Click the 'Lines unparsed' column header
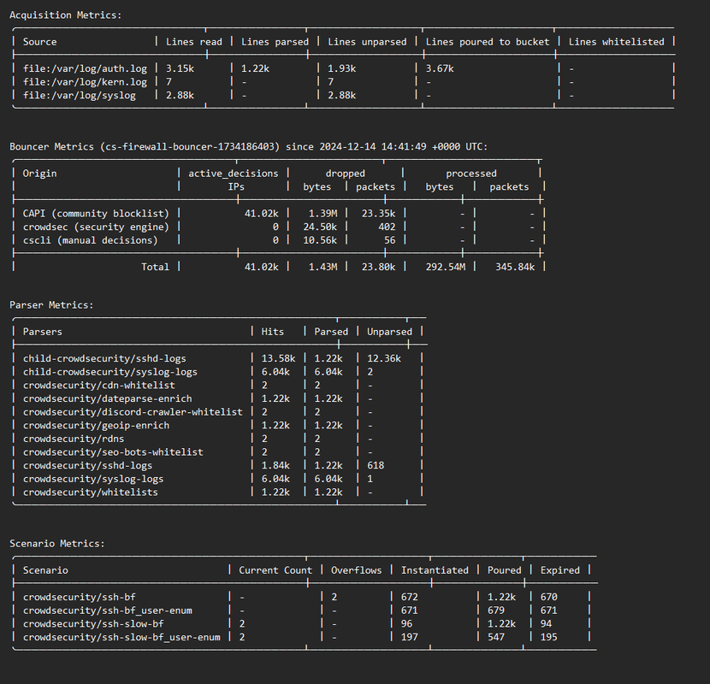The image size is (710, 684). point(367,42)
